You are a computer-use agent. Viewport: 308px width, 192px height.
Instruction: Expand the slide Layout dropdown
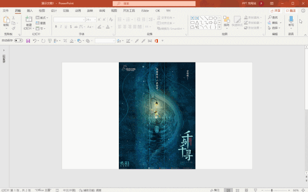(43, 17)
